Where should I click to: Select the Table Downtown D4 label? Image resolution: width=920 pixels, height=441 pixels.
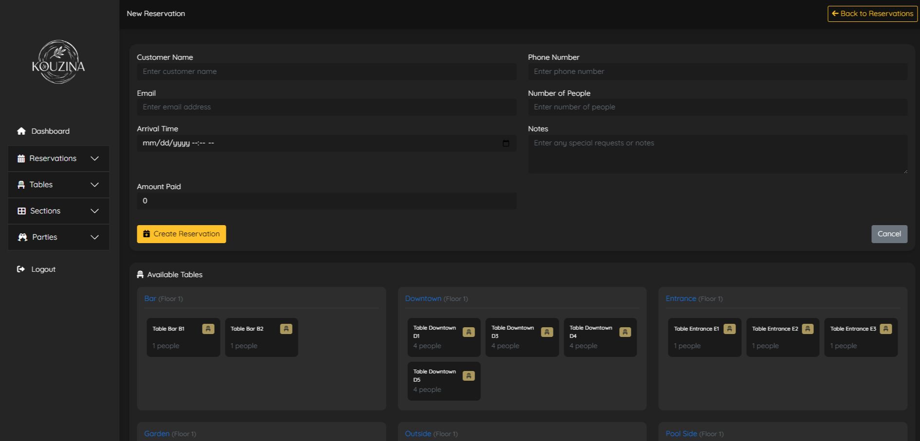591,332
